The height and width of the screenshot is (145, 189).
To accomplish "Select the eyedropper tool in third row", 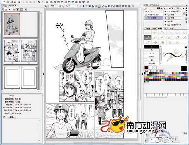I will point(147,42).
